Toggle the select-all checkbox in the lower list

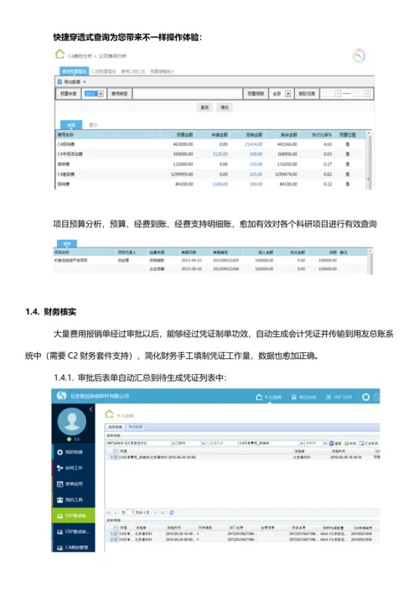(x=116, y=528)
